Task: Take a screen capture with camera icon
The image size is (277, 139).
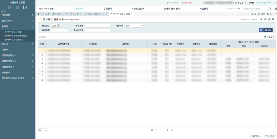Action: [x=269, y=19]
